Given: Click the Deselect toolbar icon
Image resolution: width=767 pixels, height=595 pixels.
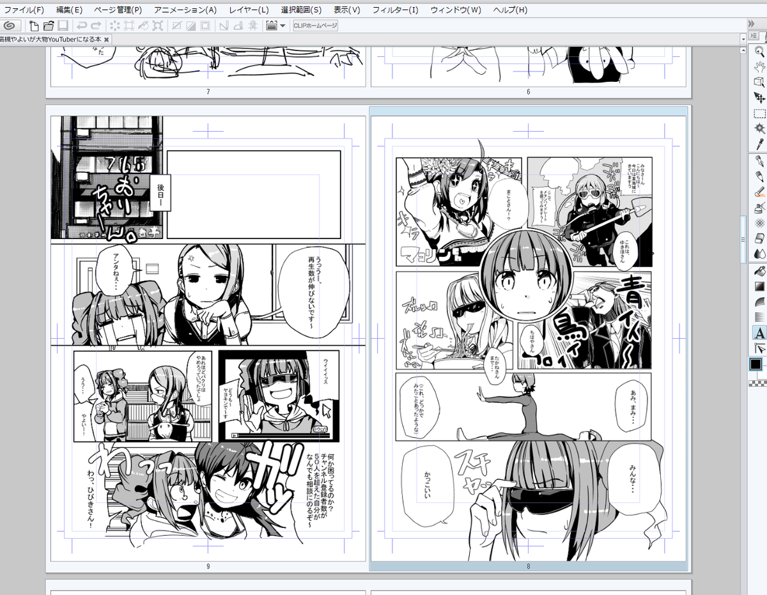Looking at the screenshot, I should 176,26.
